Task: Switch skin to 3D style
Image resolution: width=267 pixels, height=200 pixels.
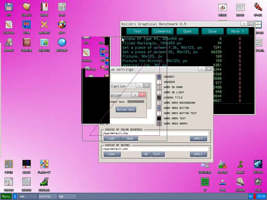Action: [x=146, y=154]
